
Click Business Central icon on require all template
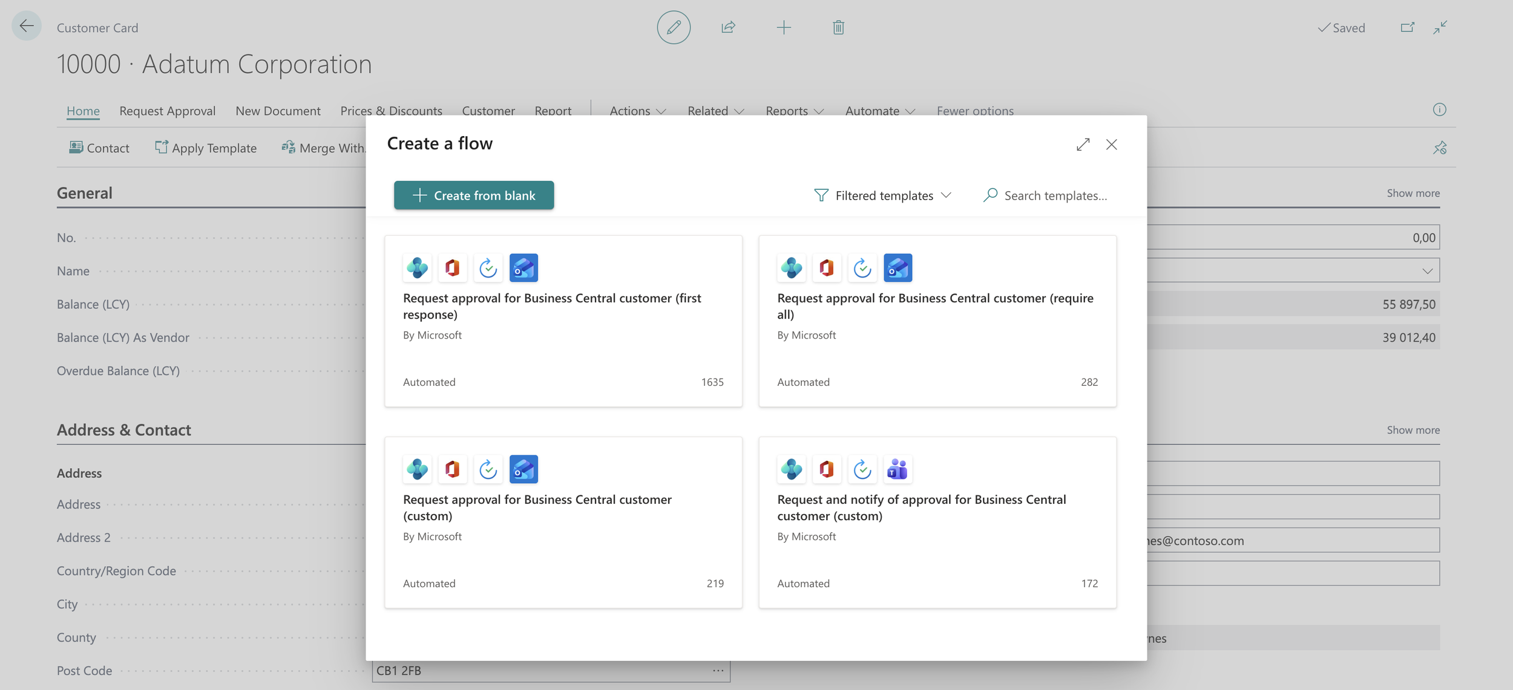pyautogui.click(x=792, y=268)
